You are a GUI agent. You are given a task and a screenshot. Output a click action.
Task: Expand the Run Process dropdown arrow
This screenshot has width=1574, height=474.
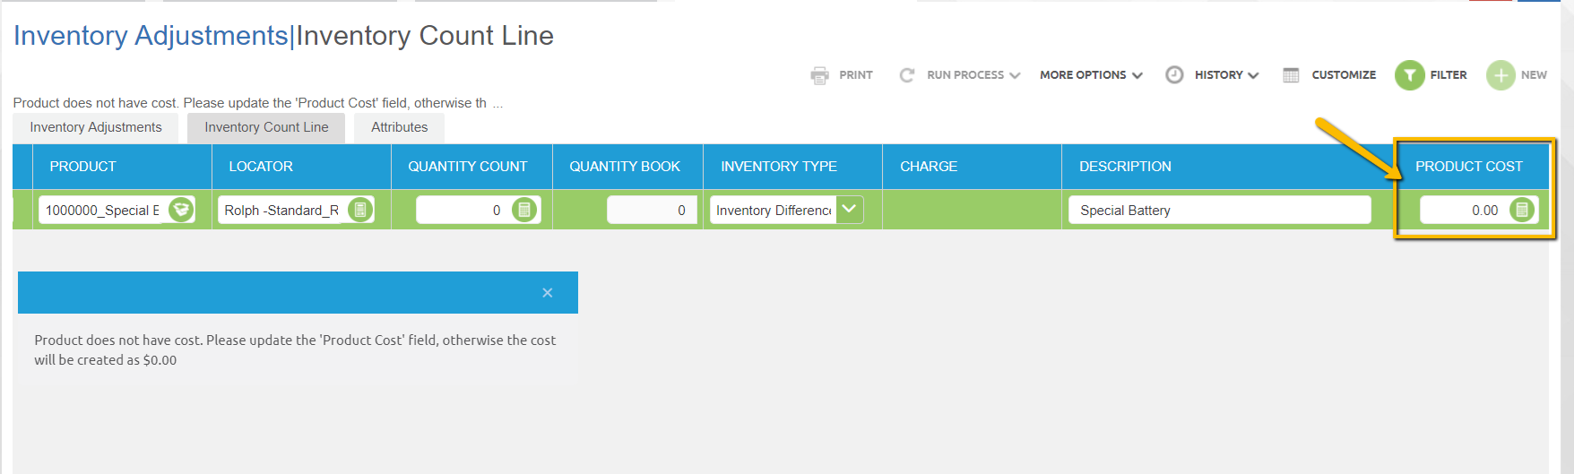coord(1015,75)
